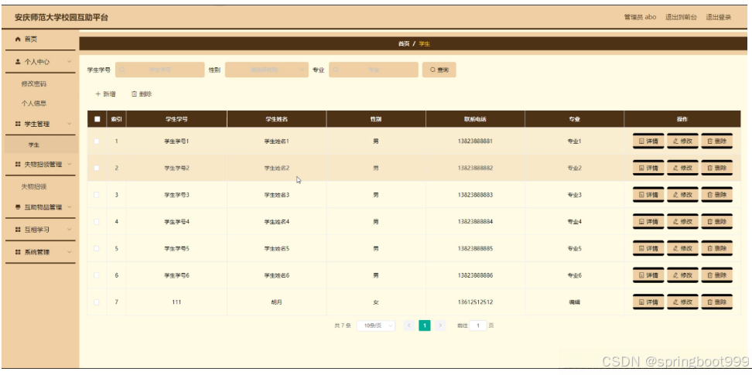Click the magnifier icon on 查询 button
This screenshot has height=375, width=752.
[432, 70]
